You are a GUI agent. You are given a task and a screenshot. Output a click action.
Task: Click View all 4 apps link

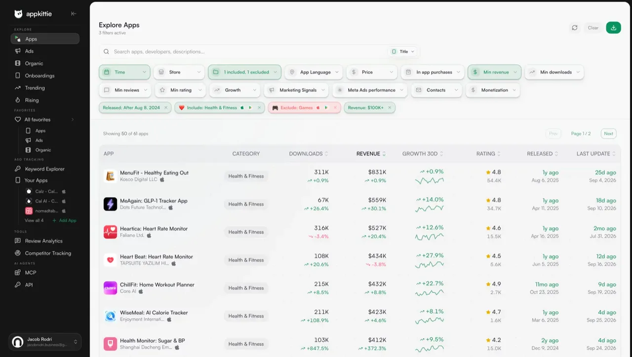pyautogui.click(x=34, y=220)
